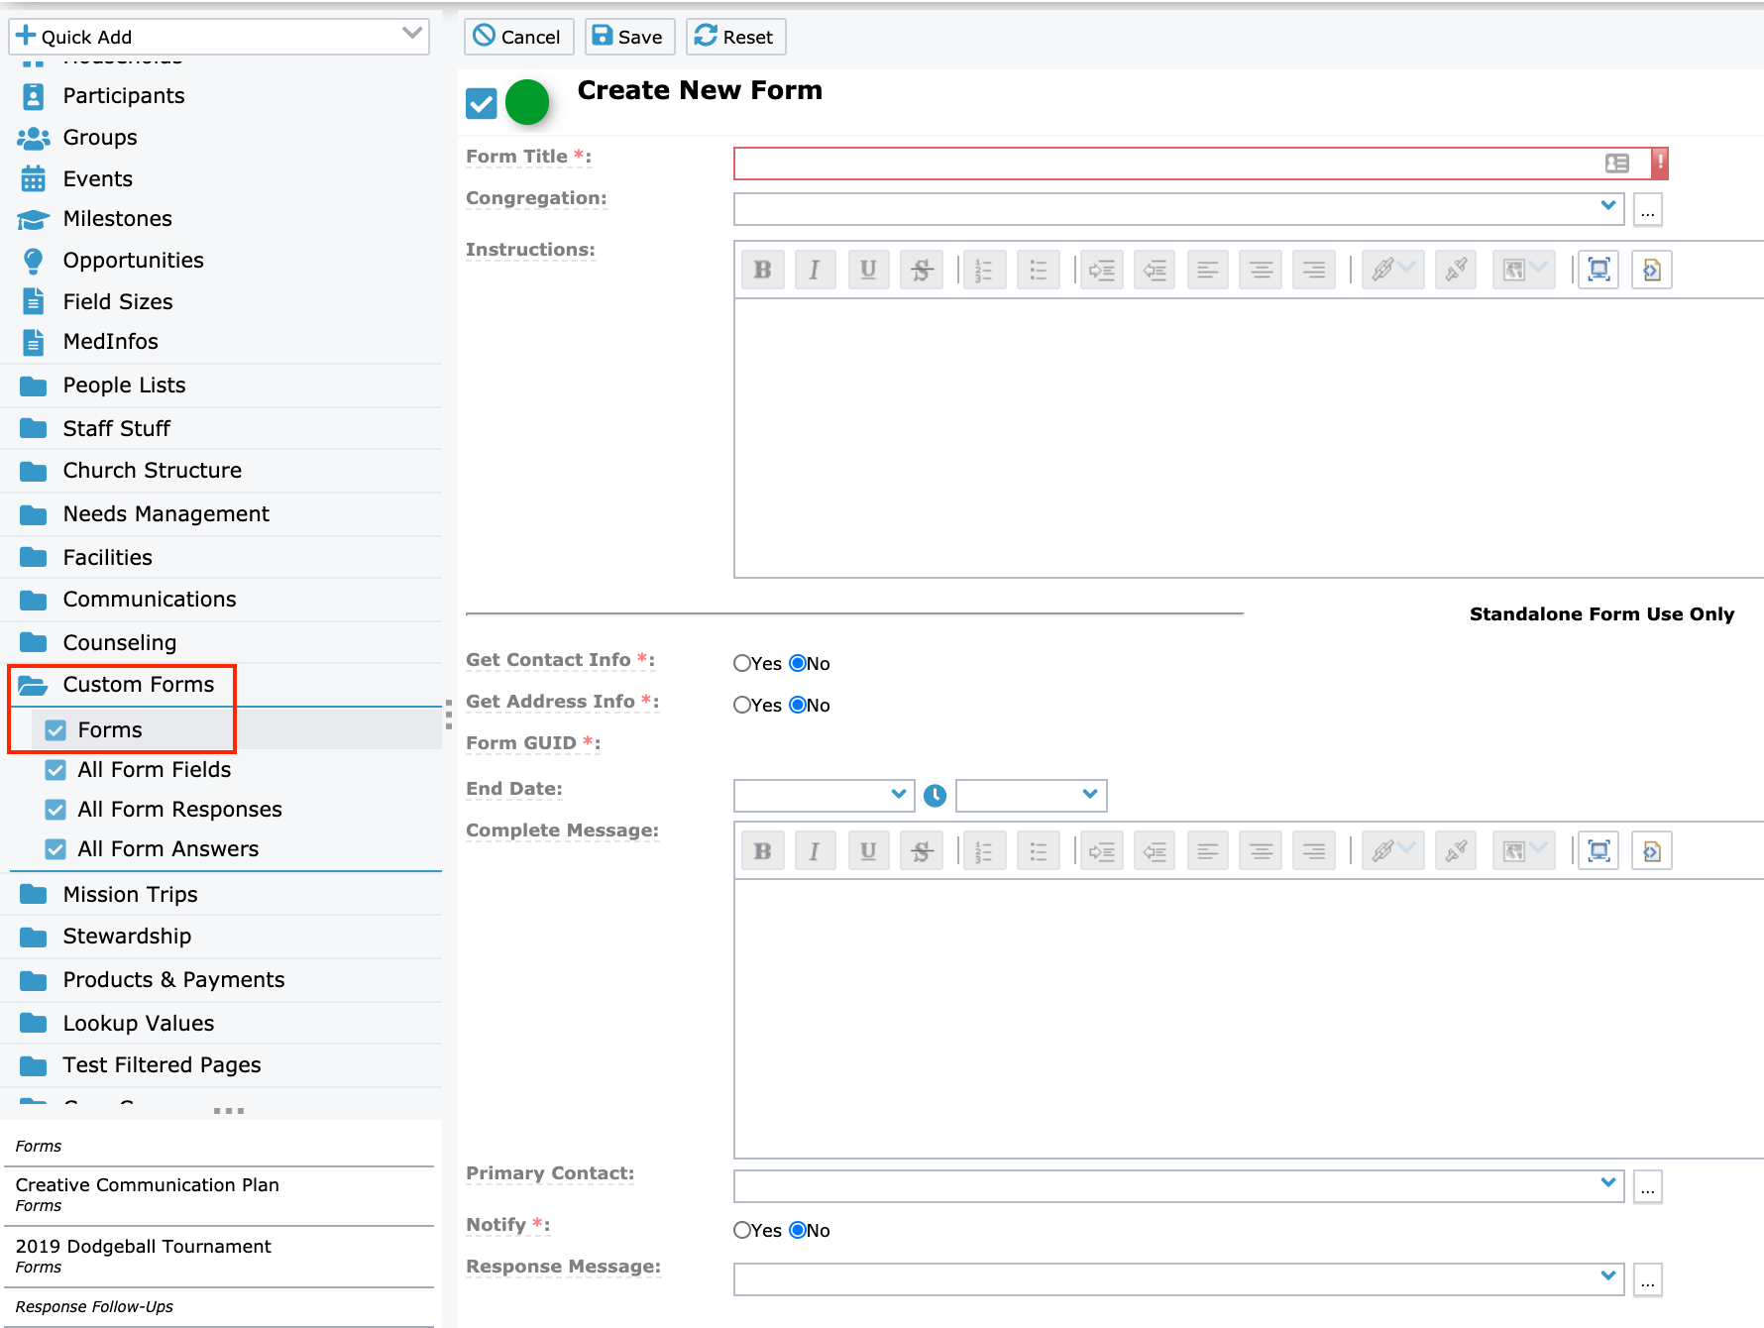Screen dimensions: 1764x1328
Task: Open recent item 2019 Dodgeball Tournament
Action: tap(143, 1247)
